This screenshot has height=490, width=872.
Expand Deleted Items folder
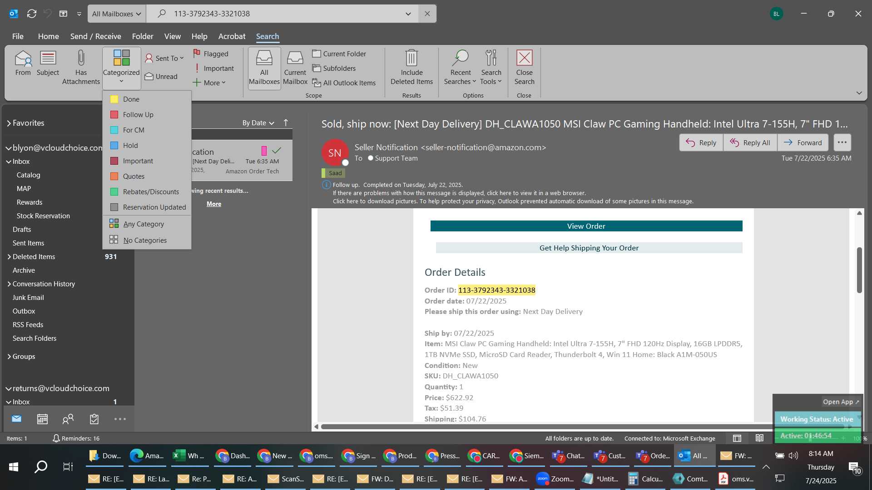coord(9,257)
